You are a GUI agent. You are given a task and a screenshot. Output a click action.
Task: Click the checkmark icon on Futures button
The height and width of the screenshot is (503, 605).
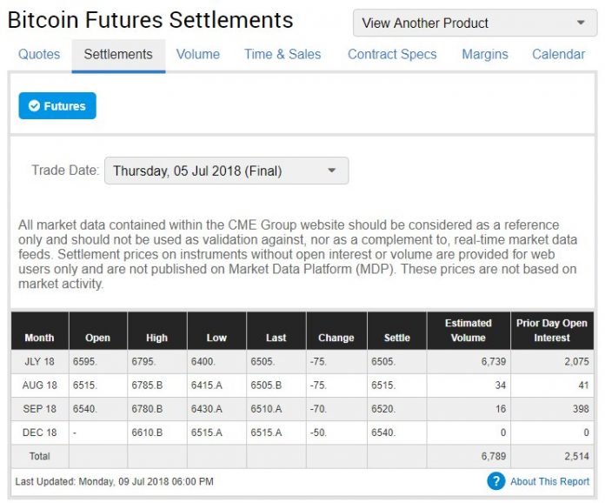34,106
